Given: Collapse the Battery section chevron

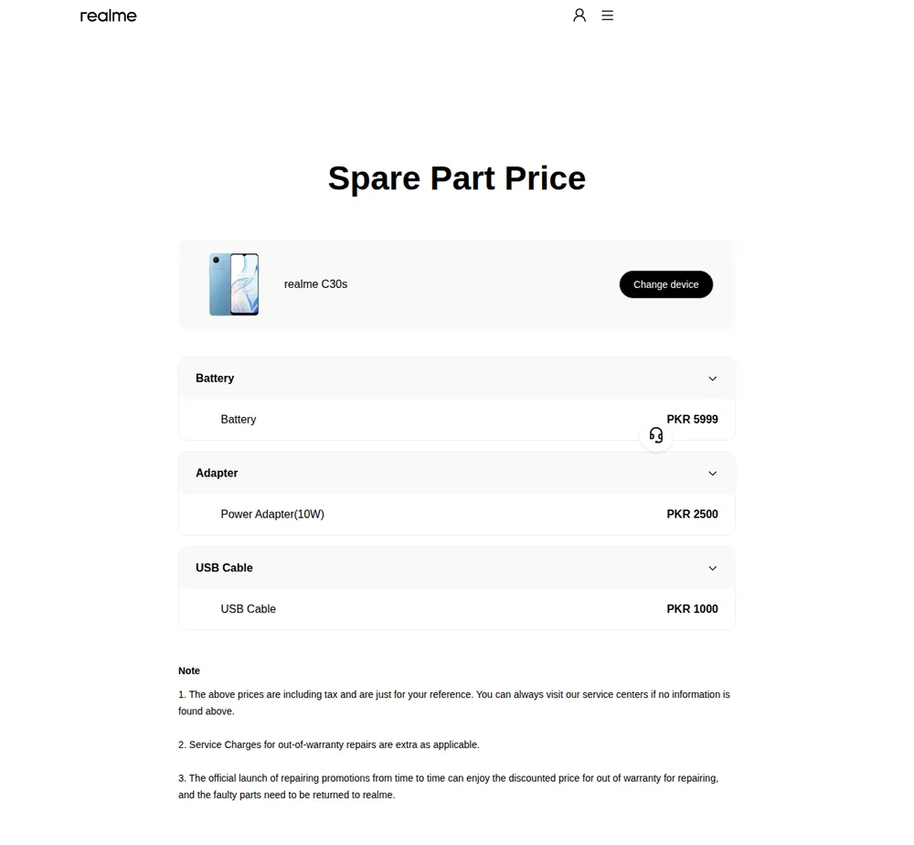Looking at the screenshot, I should point(712,379).
